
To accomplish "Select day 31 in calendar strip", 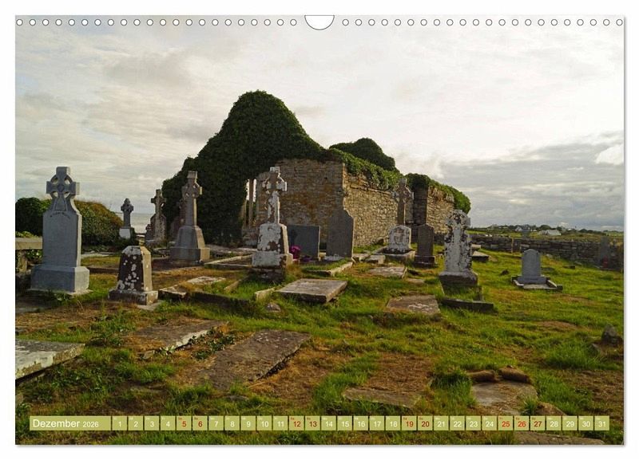I will 602,423.
